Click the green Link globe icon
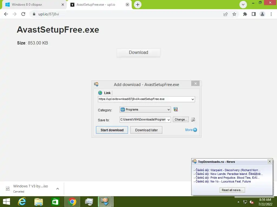277x207 pixels. 100,93
